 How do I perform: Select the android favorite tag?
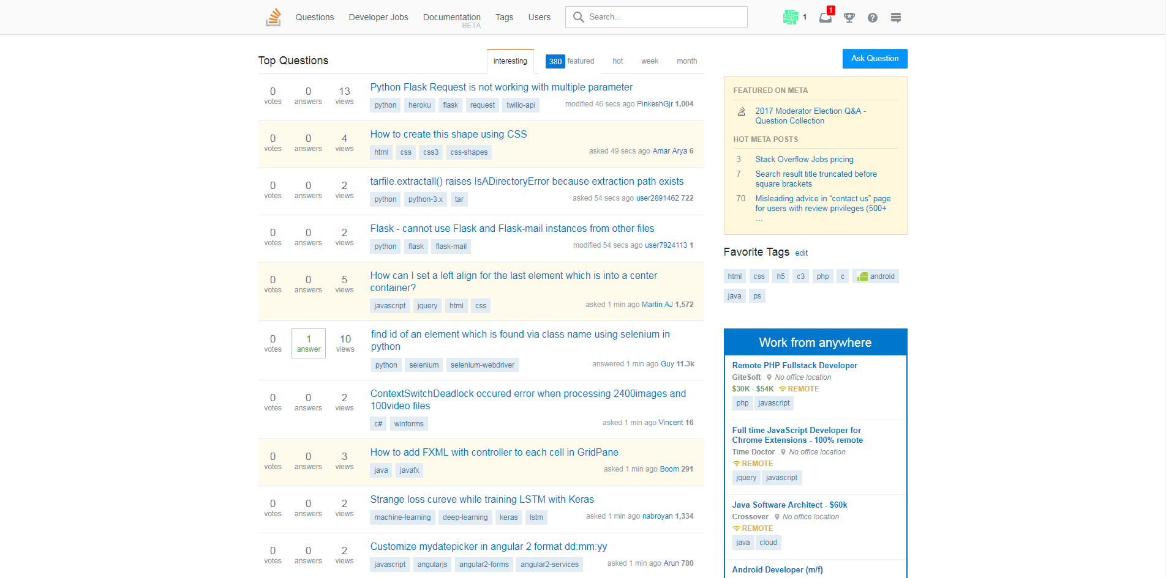pos(876,276)
